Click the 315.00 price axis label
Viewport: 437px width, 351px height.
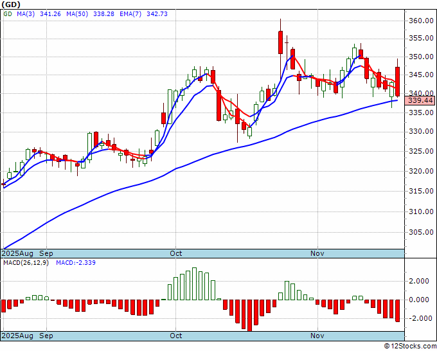[421, 192]
